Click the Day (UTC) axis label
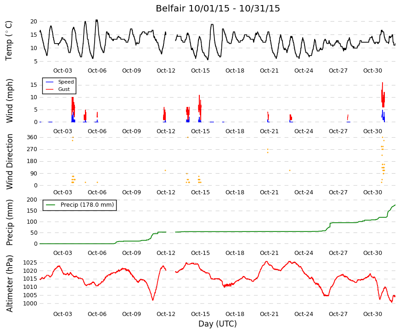Screen dimensions: 400x333 click(218, 324)
